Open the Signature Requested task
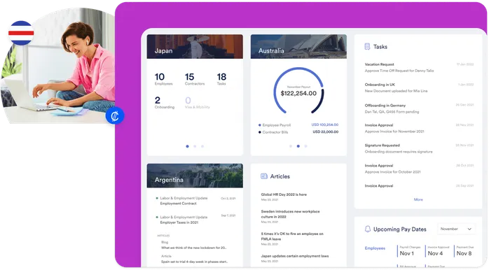 (419, 148)
